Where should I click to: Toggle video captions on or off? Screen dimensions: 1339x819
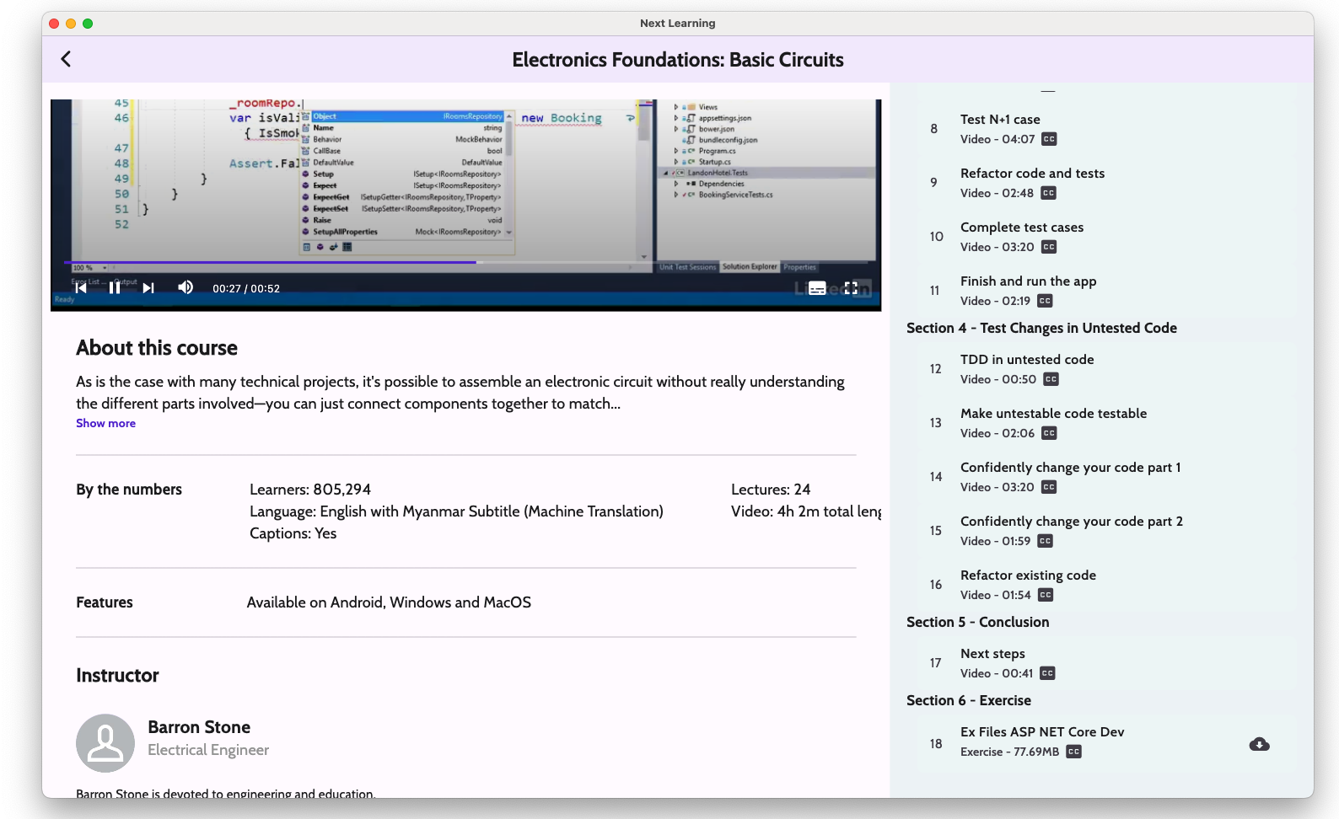pyautogui.click(x=817, y=288)
